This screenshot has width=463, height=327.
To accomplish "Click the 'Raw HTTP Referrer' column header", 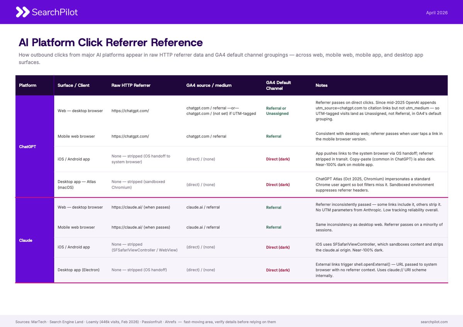I will point(131,85).
